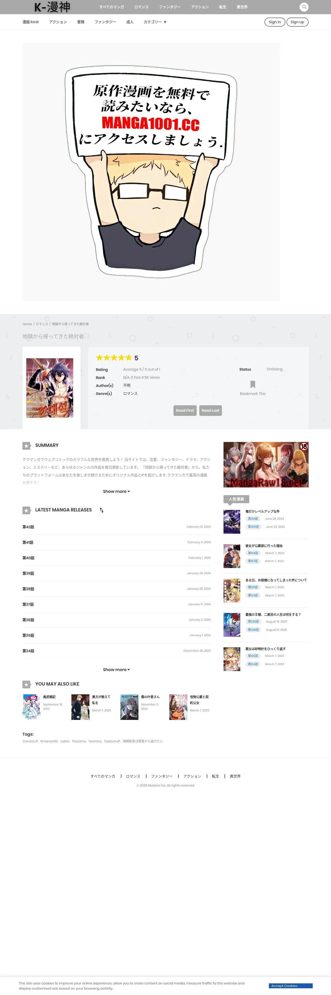Go to Home breadcrumb link
The height and width of the screenshot is (995, 331).
[x=27, y=324]
